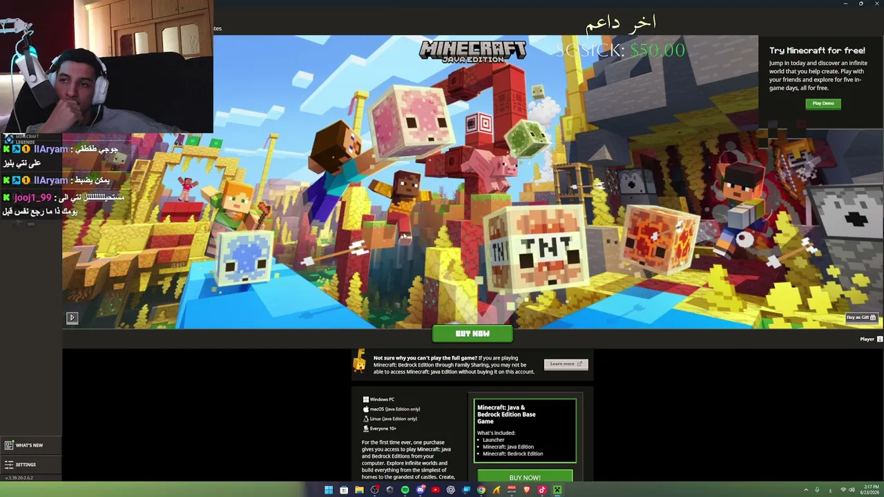Click the 'Minecraft: Bedrock Edition' list item

[x=513, y=454]
